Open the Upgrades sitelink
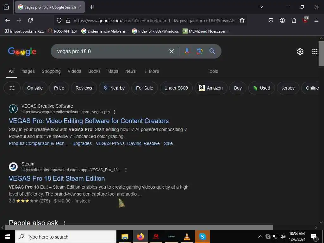Screen dimensions: 324x243 tap(82, 143)
